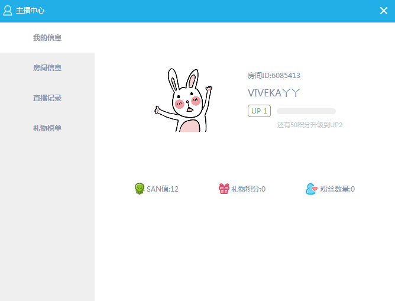Click the green SAN value octopus icon
This screenshot has width=395, height=301.
click(140, 189)
